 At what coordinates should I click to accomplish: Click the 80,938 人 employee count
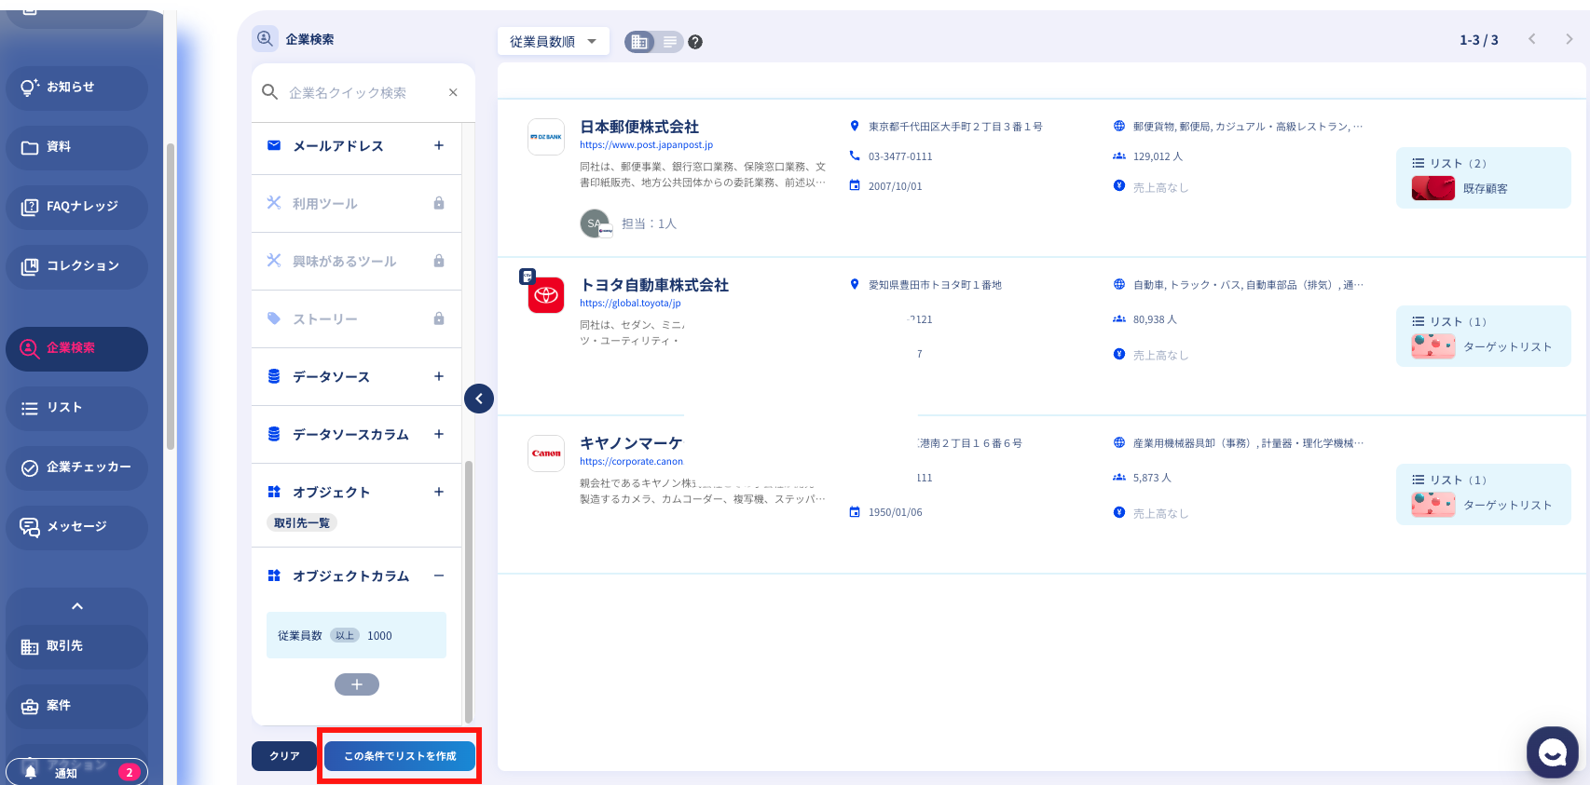1155,319
